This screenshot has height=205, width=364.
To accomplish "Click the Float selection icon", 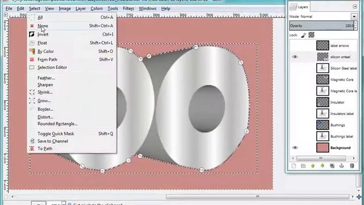I will (x=32, y=43).
